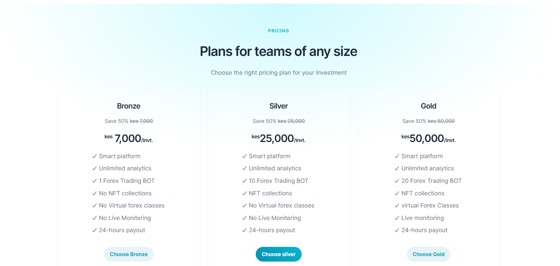Image resolution: width=560 pixels, height=266 pixels.
Task: Click the Bronze plan heading
Action: [129, 106]
